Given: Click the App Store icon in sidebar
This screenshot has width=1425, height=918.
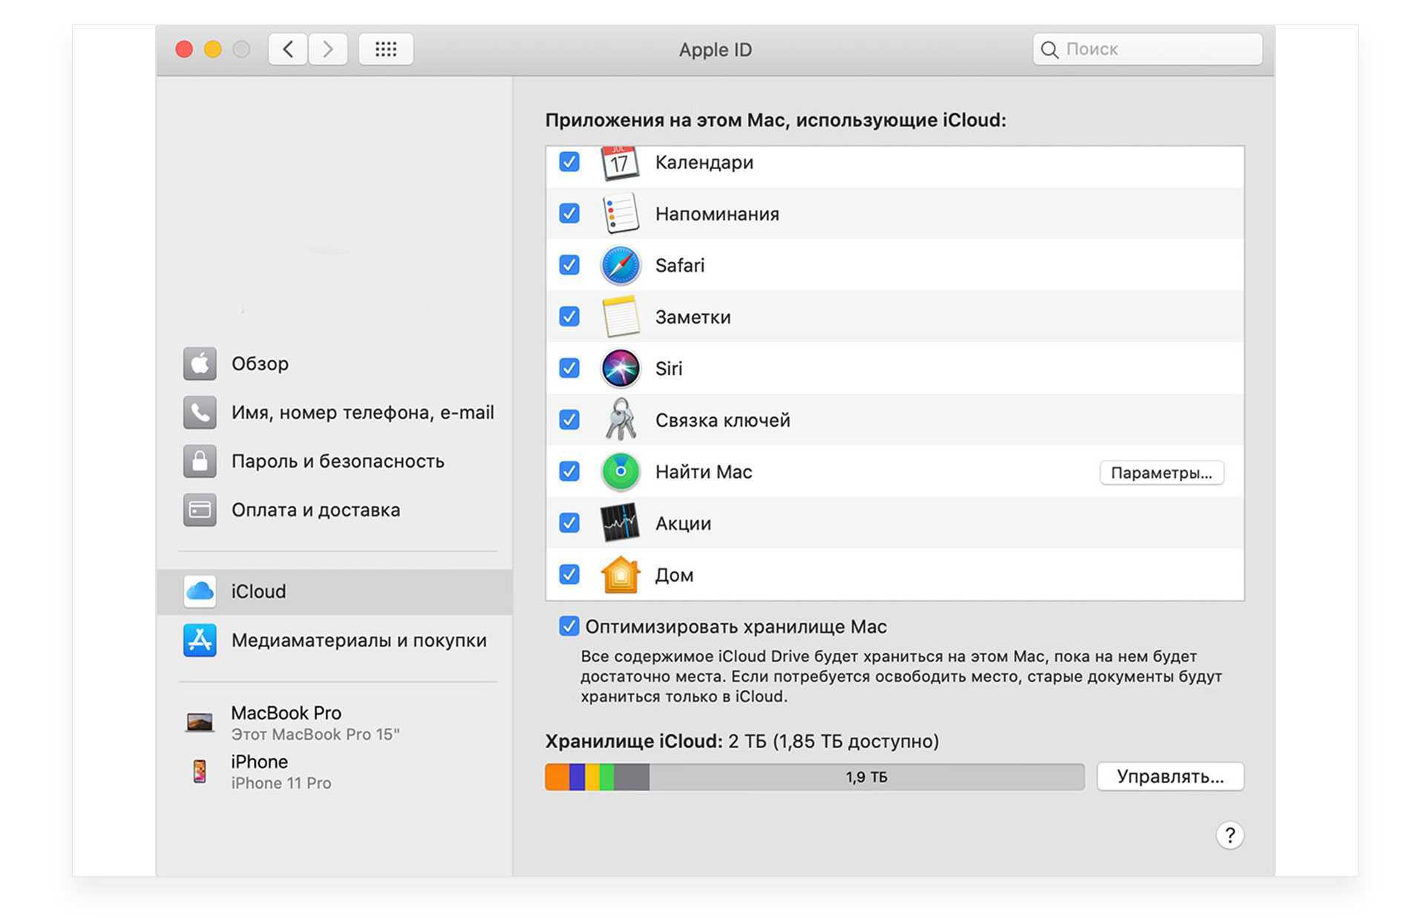Looking at the screenshot, I should [200, 640].
